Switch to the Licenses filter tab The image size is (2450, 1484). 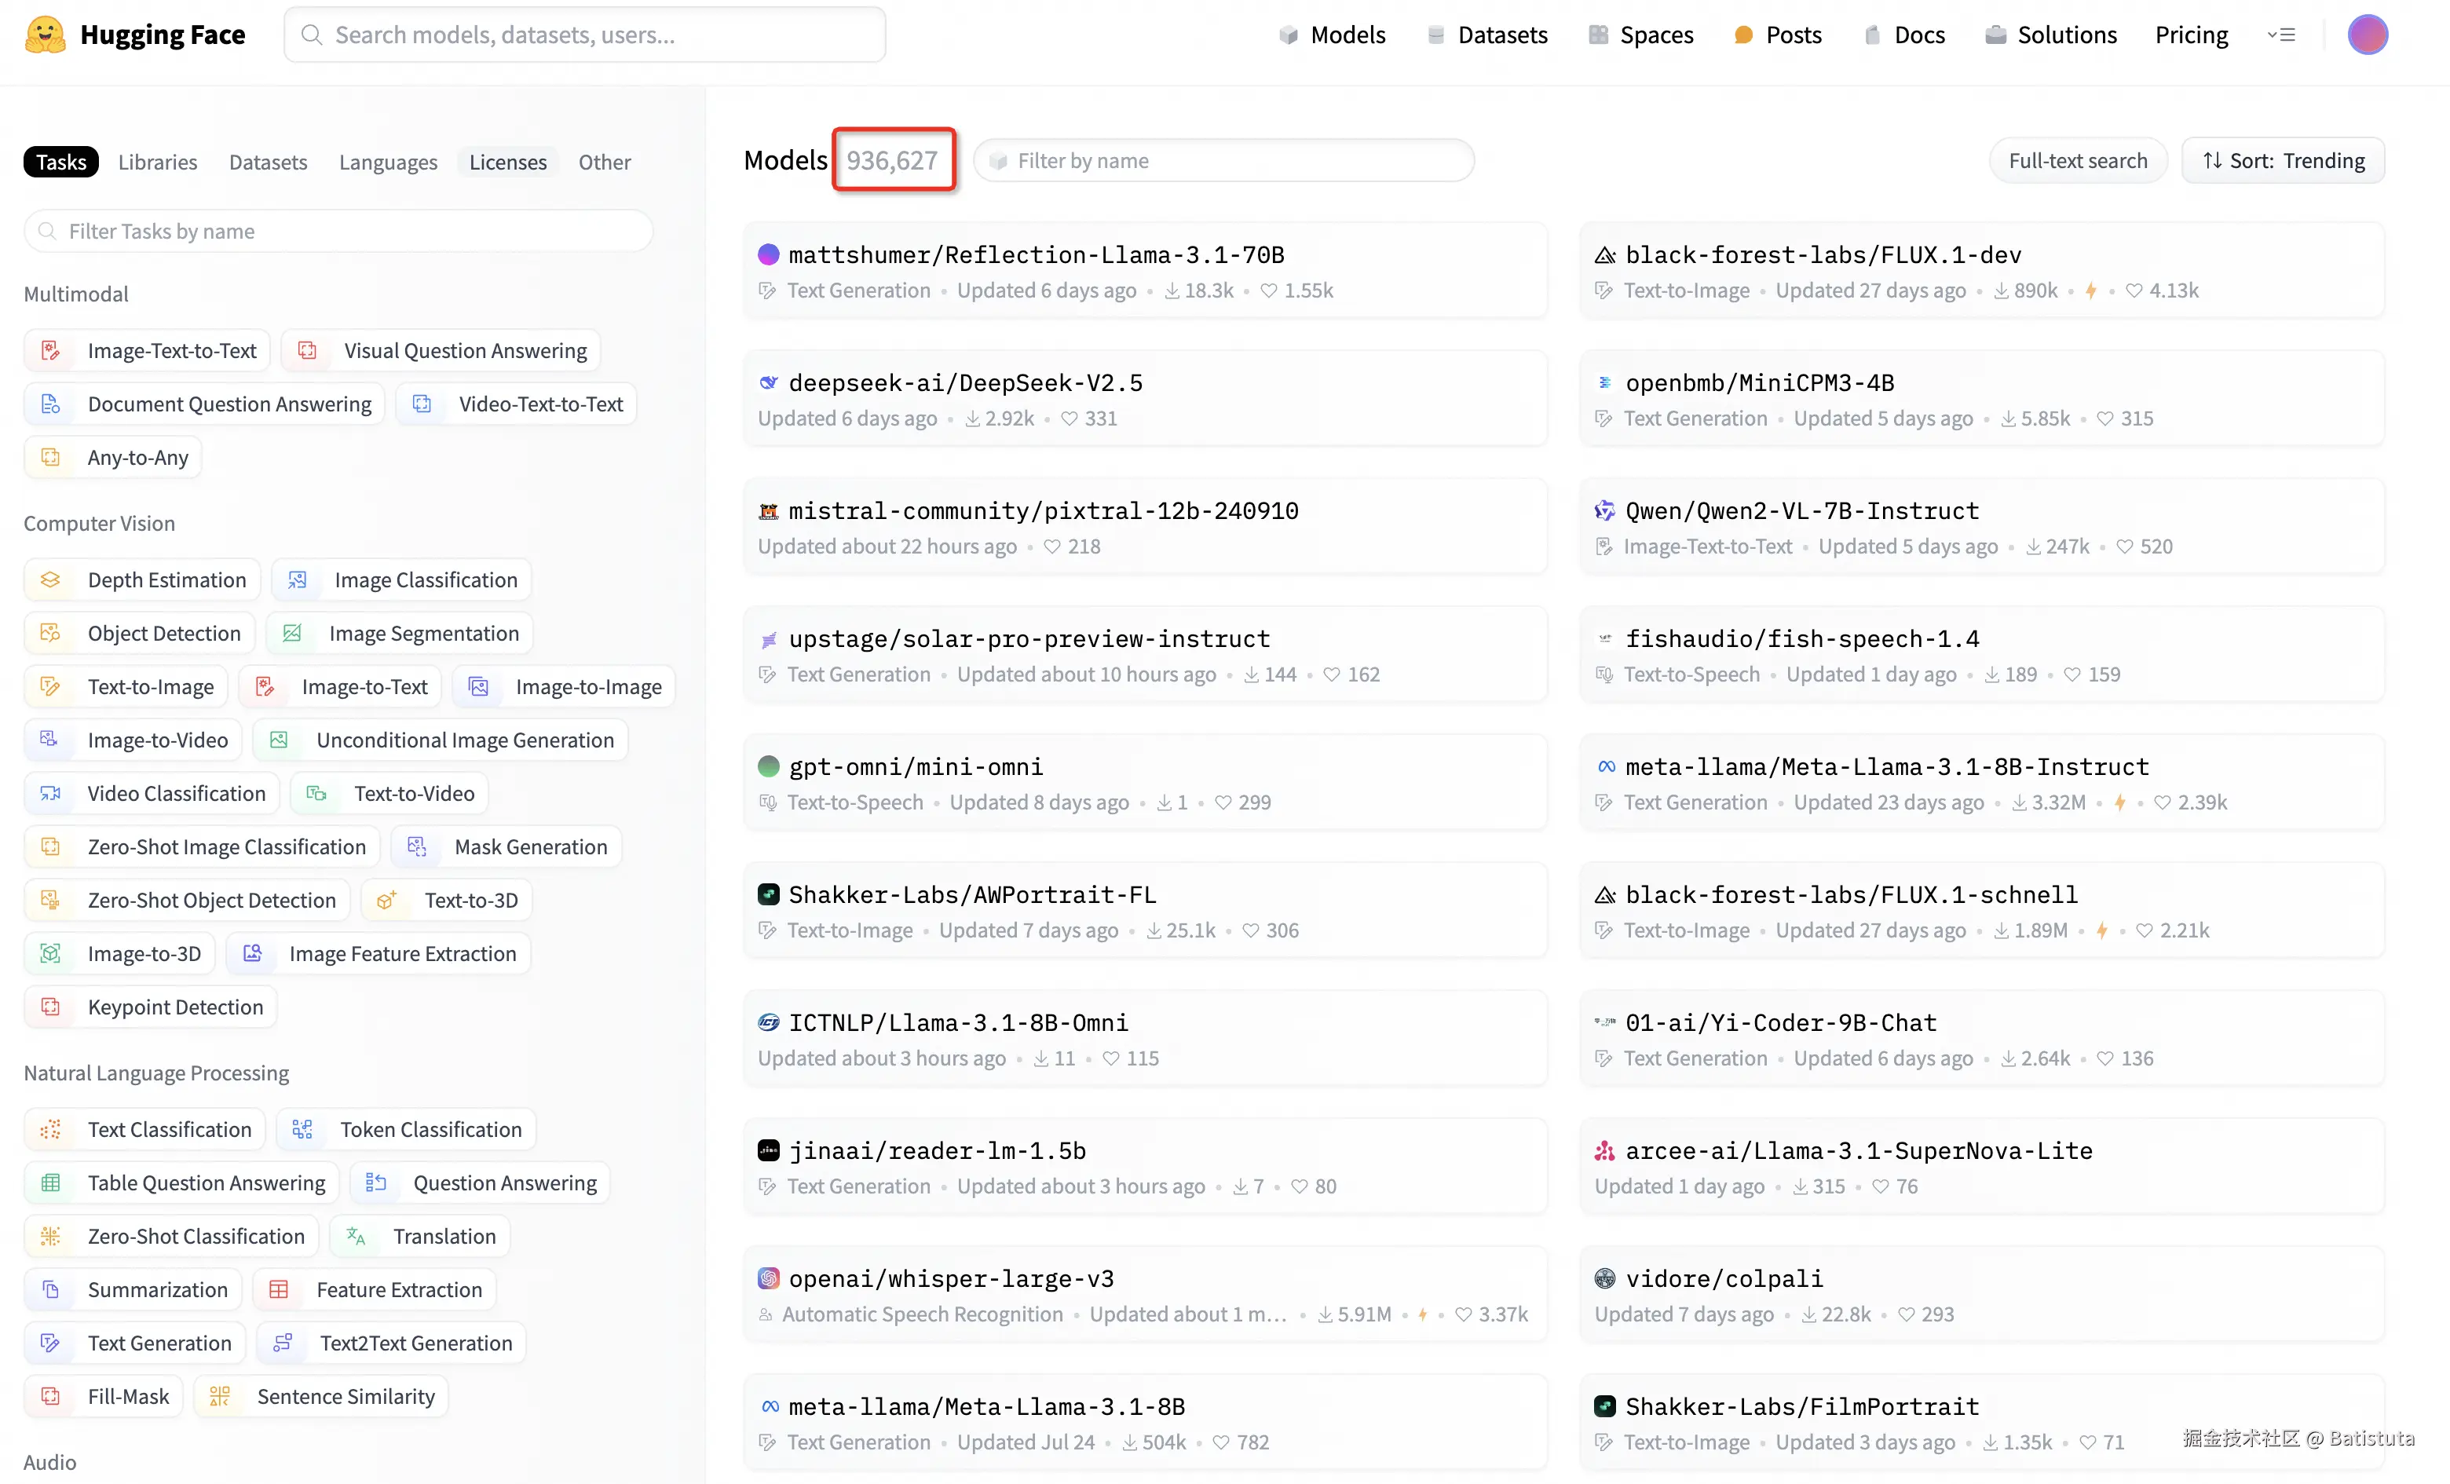507,162
